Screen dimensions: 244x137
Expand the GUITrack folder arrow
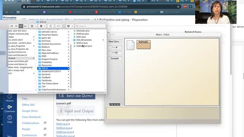[x=69, y=41]
